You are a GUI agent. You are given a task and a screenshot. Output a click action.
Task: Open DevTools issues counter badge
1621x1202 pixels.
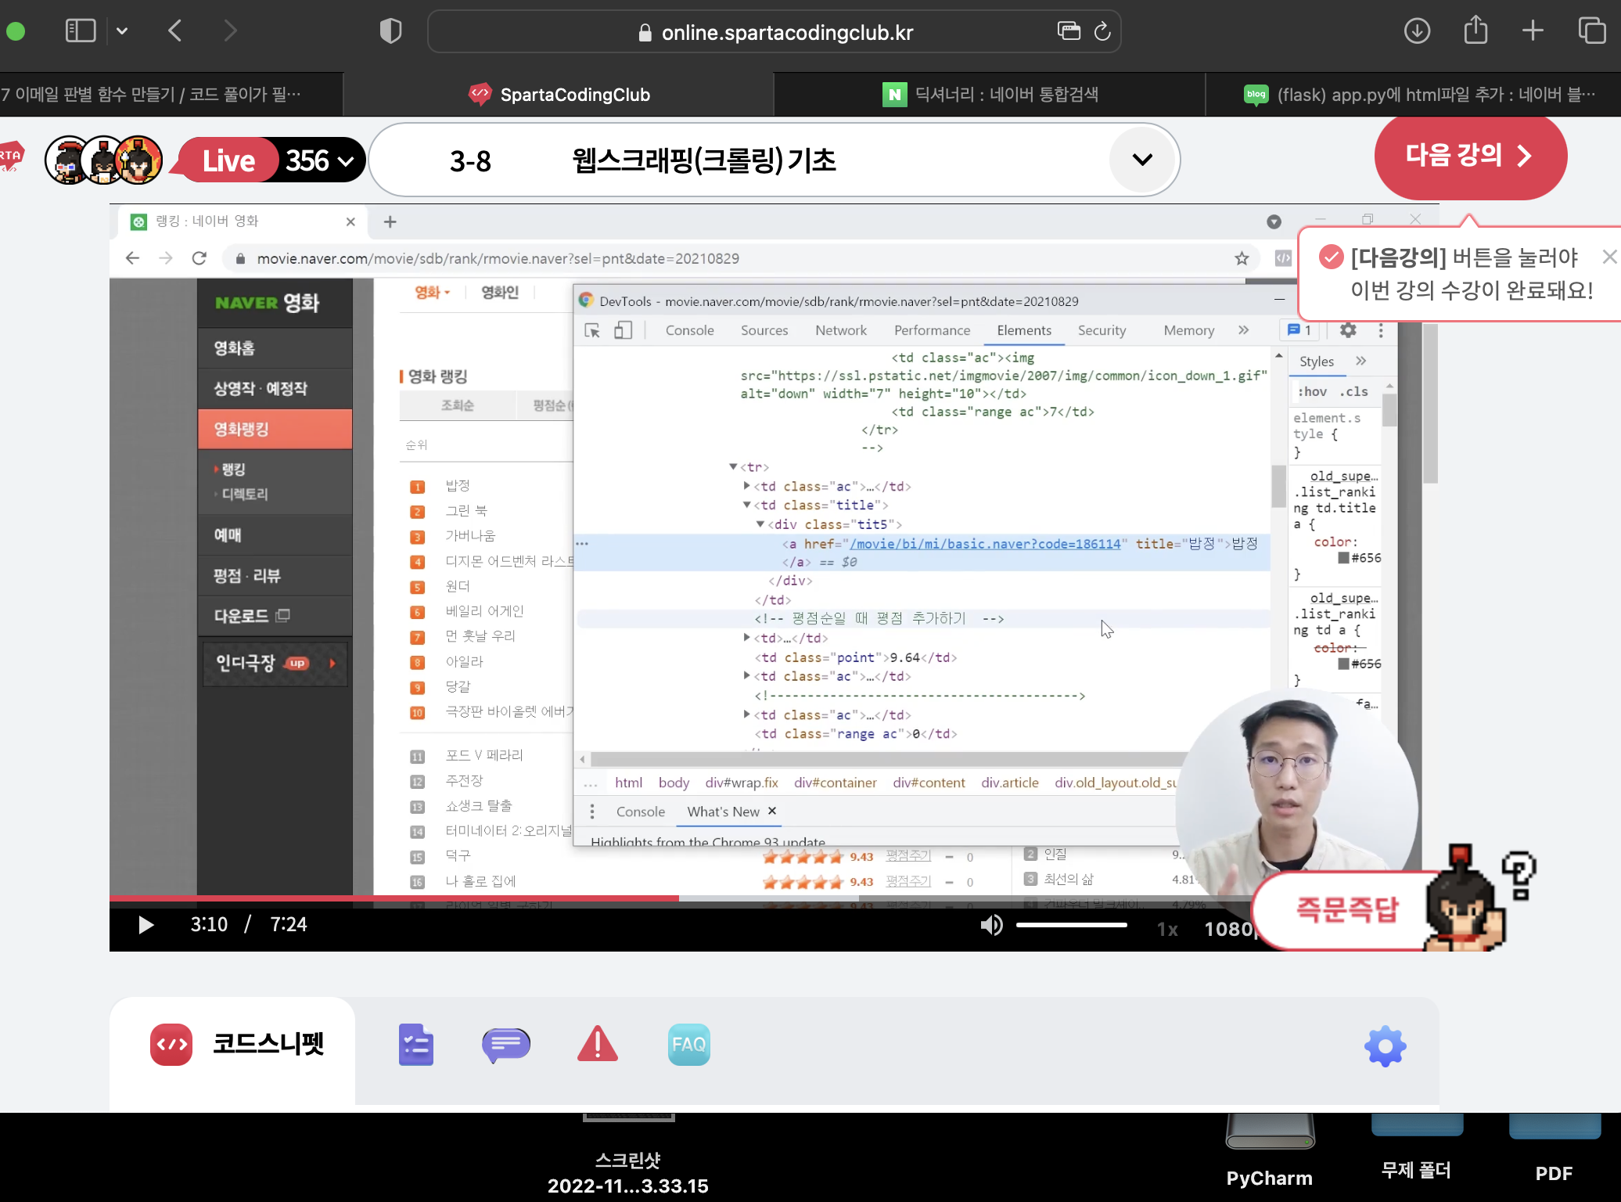(x=1299, y=330)
